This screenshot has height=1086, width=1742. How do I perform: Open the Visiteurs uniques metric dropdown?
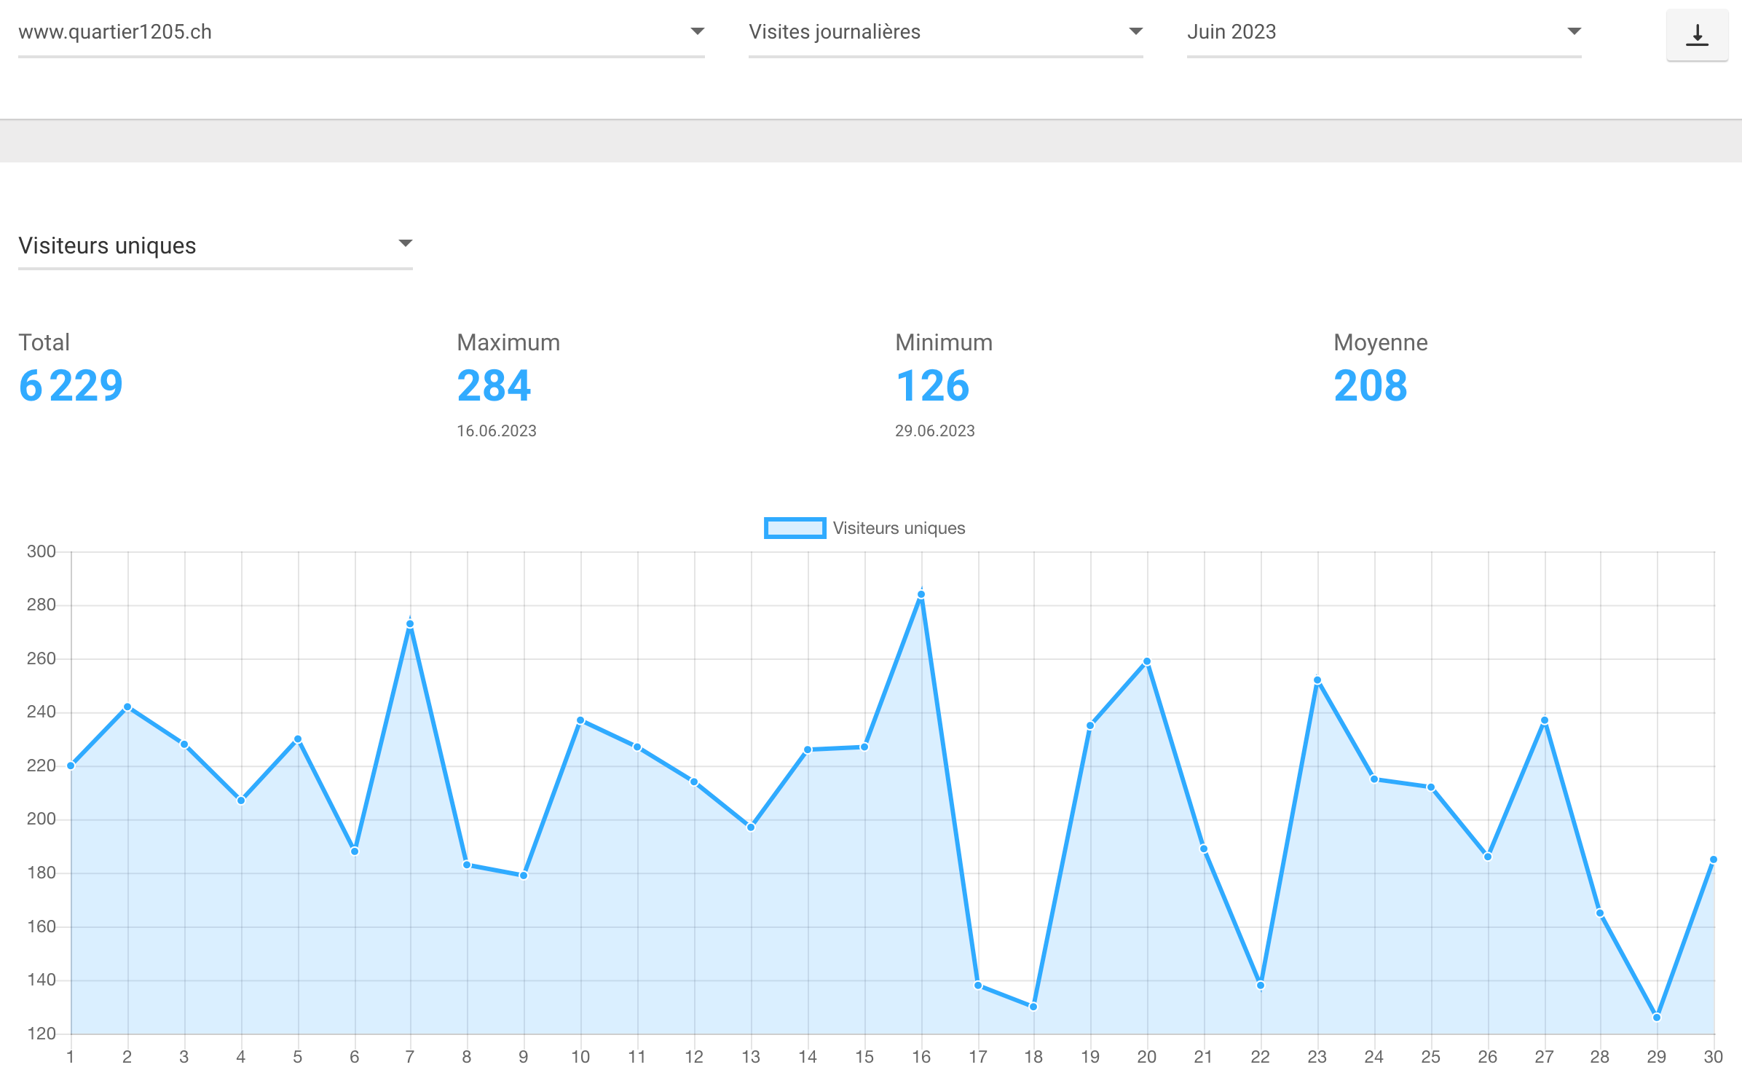click(x=216, y=246)
